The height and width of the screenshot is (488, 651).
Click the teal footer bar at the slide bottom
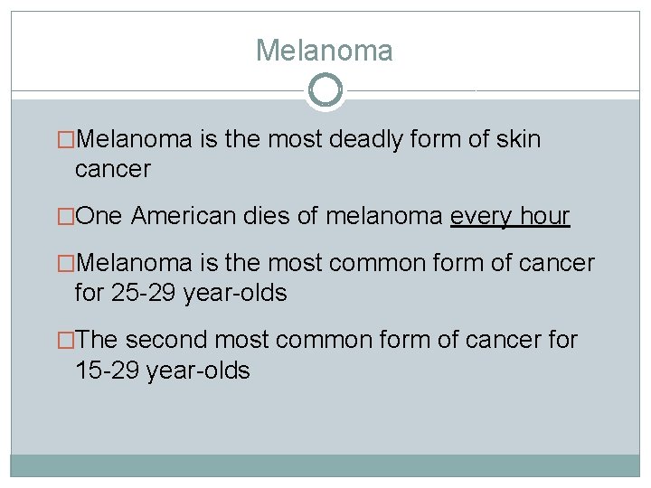[325, 465]
